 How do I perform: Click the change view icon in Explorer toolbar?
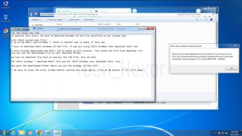[x=197, y=20]
